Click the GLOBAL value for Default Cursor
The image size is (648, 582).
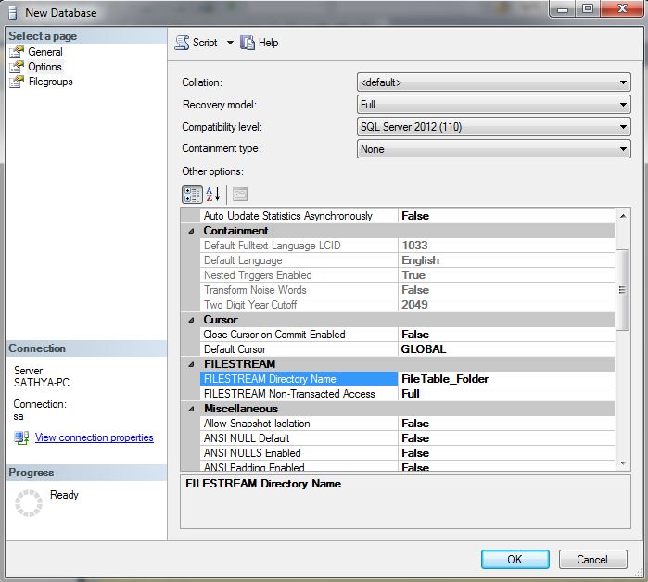(506, 349)
